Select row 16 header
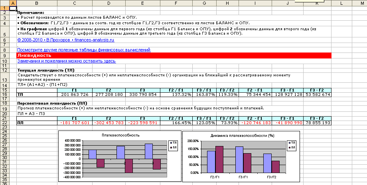This screenshot has height=185, width=367. [x=5, y=94]
